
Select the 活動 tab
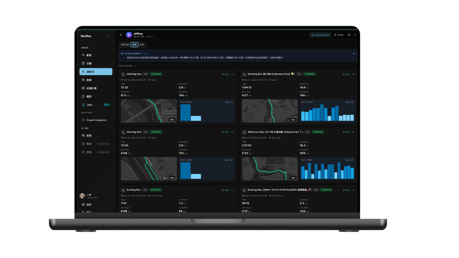[134, 45]
